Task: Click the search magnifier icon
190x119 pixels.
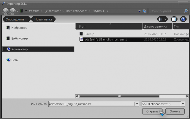Action: [186, 11]
